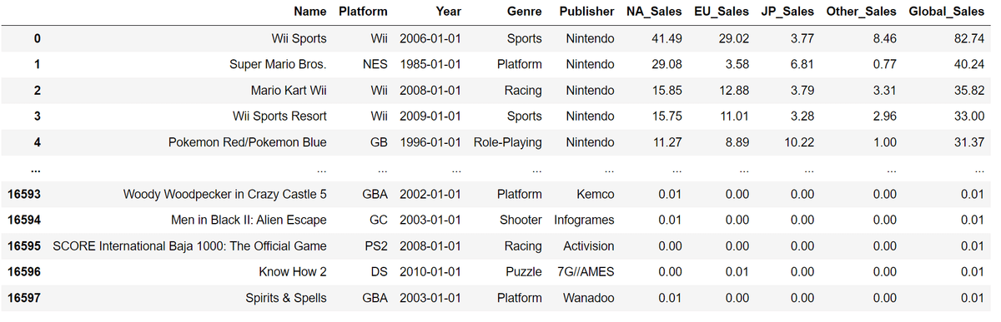Select the Publisher column header
Image resolution: width=1001 pixels, height=322 pixels.
point(587,12)
